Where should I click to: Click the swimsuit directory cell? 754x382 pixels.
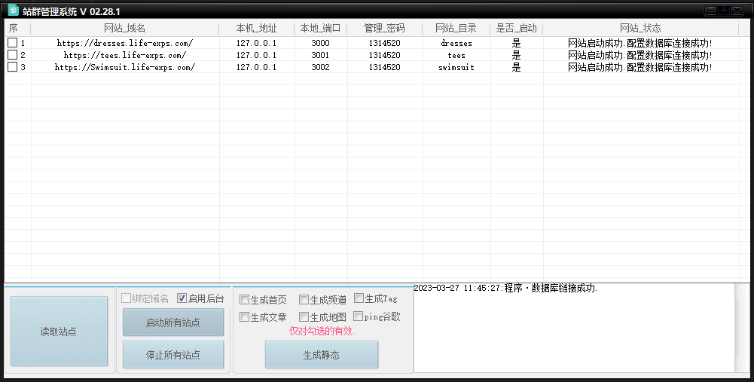coord(456,67)
